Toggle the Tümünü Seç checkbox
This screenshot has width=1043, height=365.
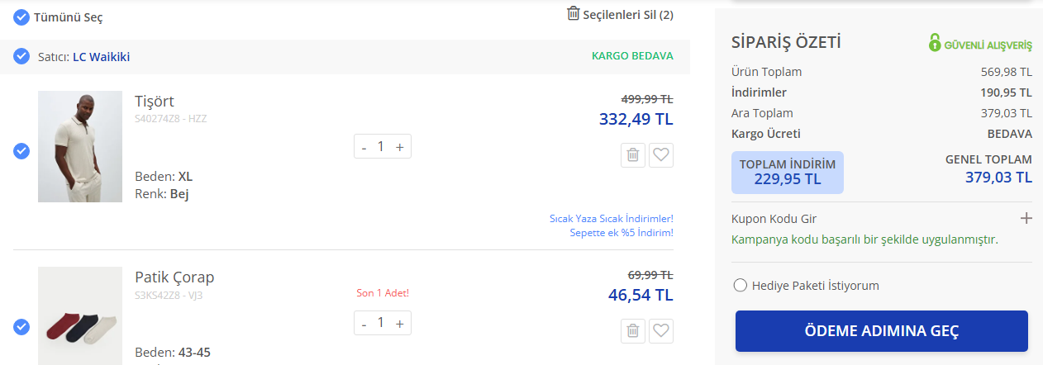pyautogui.click(x=21, y=17)
